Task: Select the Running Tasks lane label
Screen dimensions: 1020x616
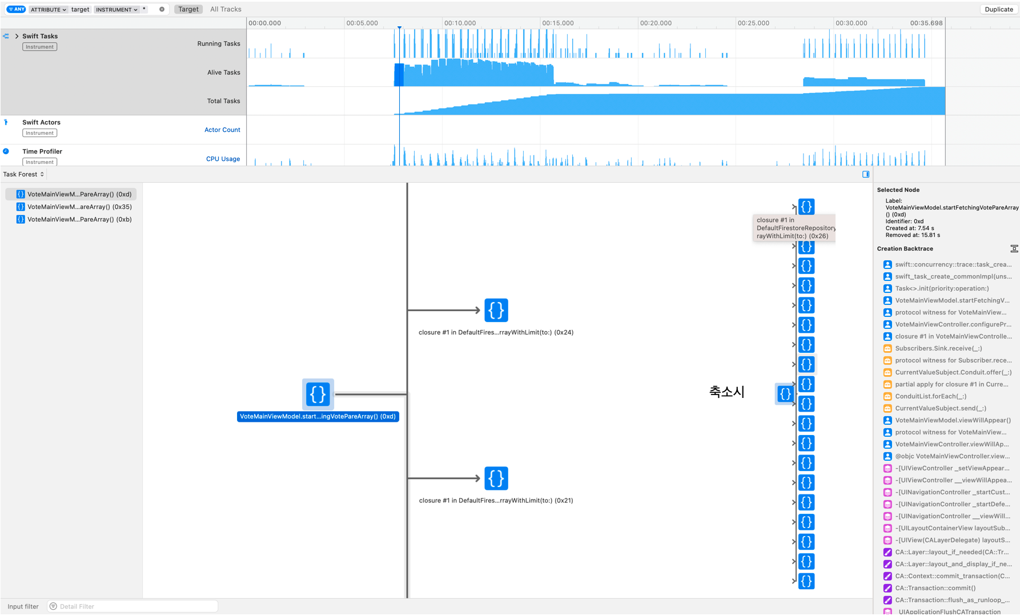Action: tap(219, 43)
